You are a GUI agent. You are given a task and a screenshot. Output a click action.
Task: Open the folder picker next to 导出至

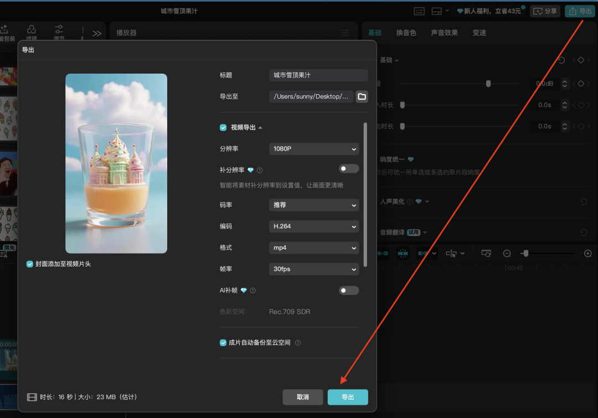point(362,96)
